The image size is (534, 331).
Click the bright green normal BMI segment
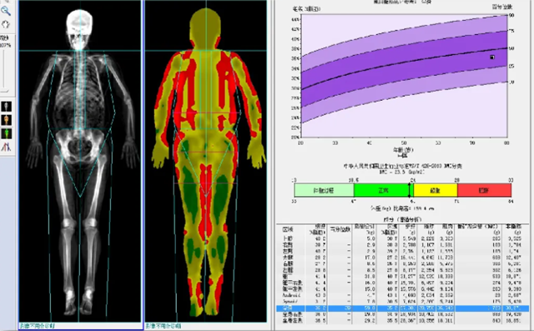383,190
